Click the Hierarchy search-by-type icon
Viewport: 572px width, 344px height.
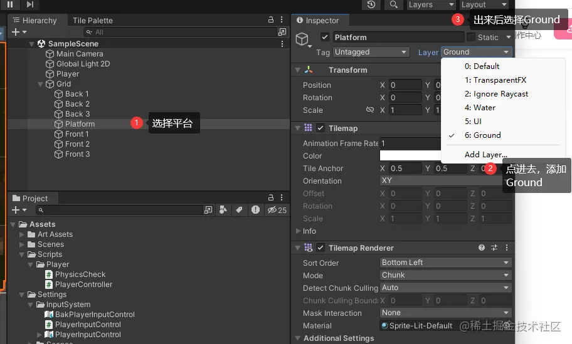pyautogui.click(x=282, y=32)
